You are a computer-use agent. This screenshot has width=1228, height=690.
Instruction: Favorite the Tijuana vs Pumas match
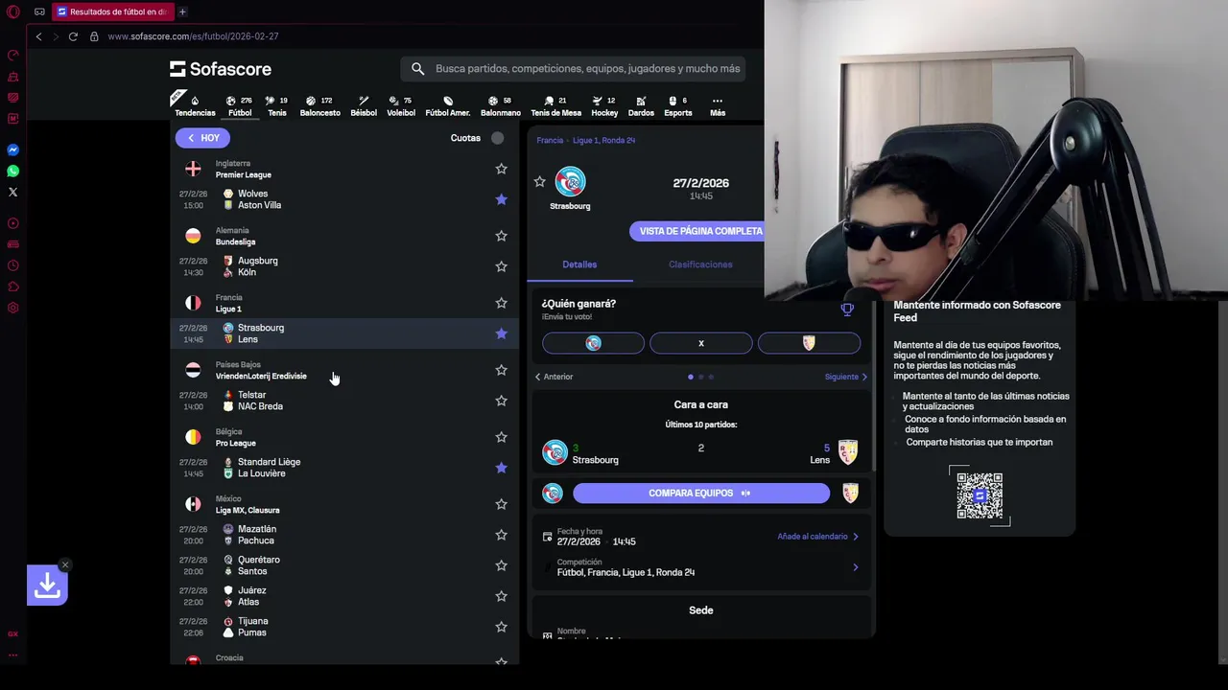point(501,627)
